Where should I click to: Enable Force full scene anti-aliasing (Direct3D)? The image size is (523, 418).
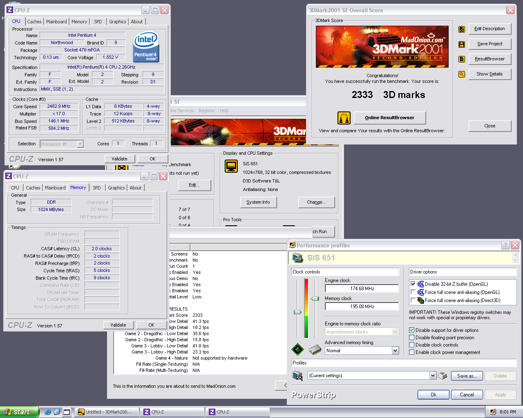tap(413, 300)
